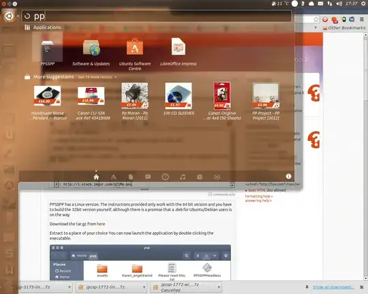Expand the bookmarks bar overflow arrow

click(x=316, y=28)
